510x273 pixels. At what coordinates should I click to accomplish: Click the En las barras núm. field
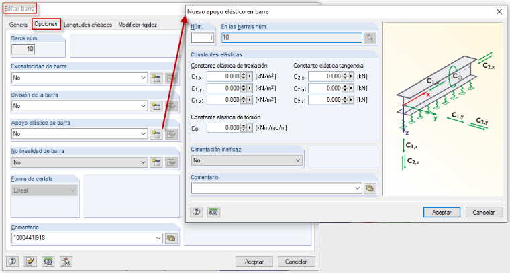coord(292,38)
